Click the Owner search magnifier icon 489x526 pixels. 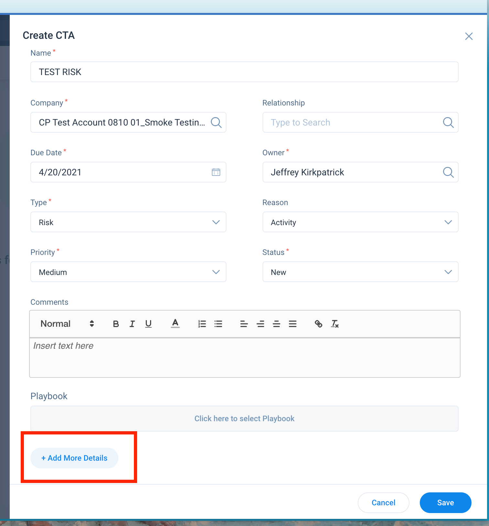click(x=448, y=172)
